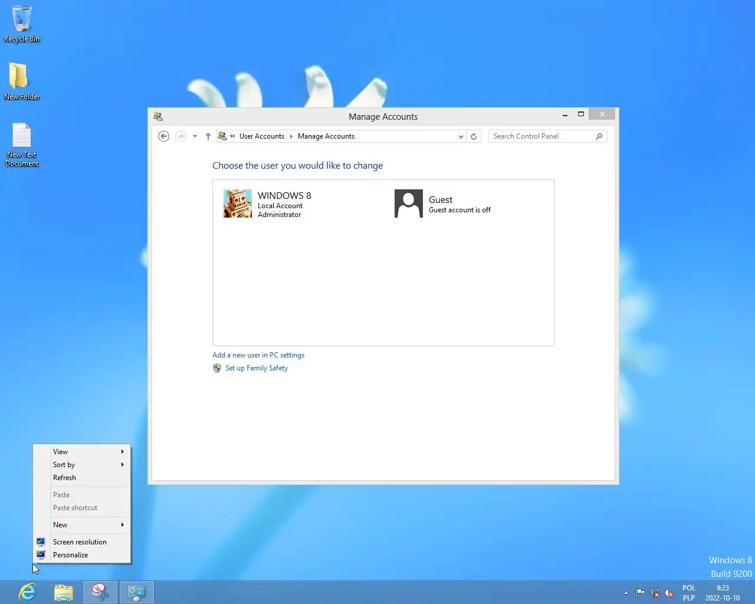Select the Guest account name
Image resolution: width=755 pixels, height=604 pixels.
coord(441,200)
